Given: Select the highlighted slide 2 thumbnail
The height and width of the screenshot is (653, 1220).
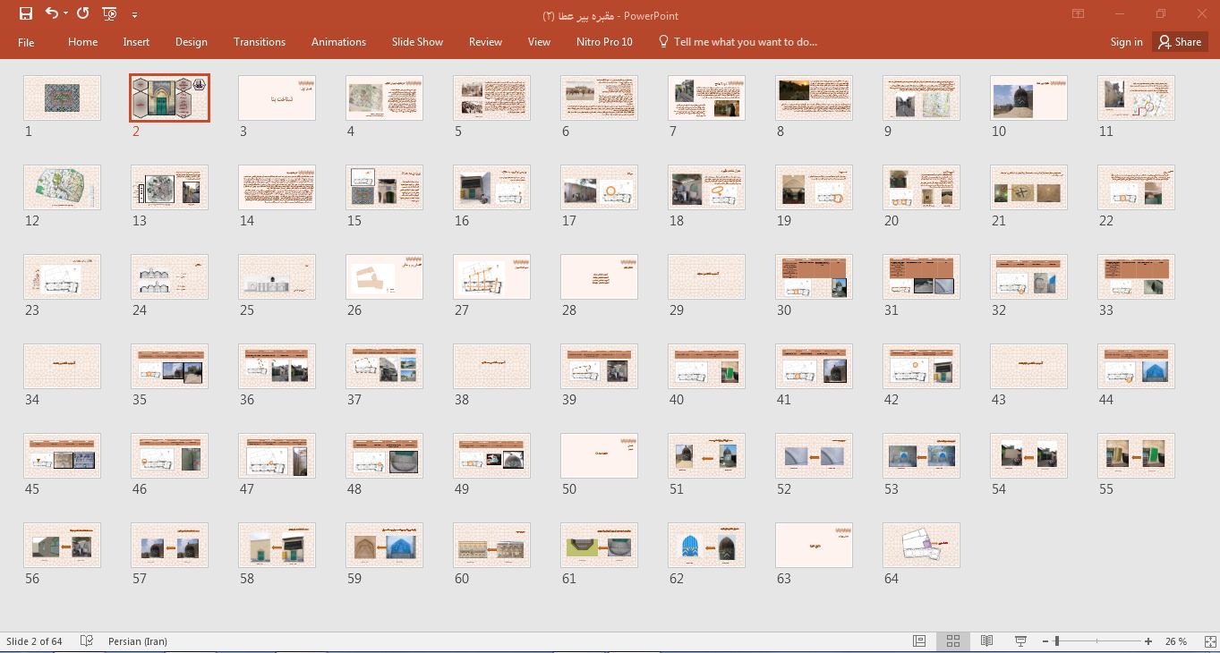Looking at the screenshot, I should (x=169, y=98).
